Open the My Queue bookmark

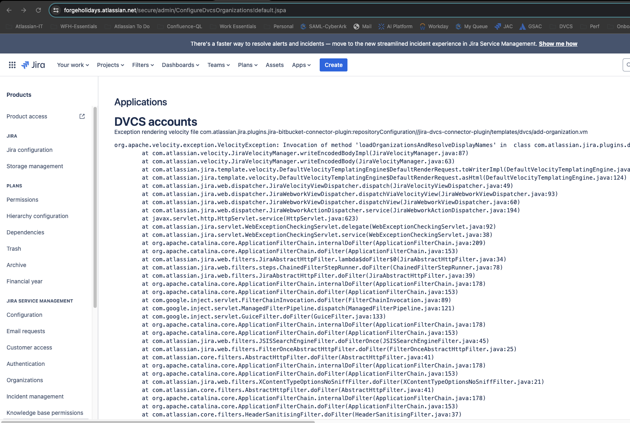(472, 27)
